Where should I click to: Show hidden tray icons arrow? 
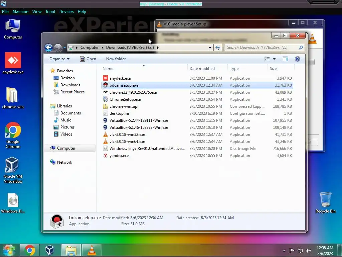click(284, 251)
